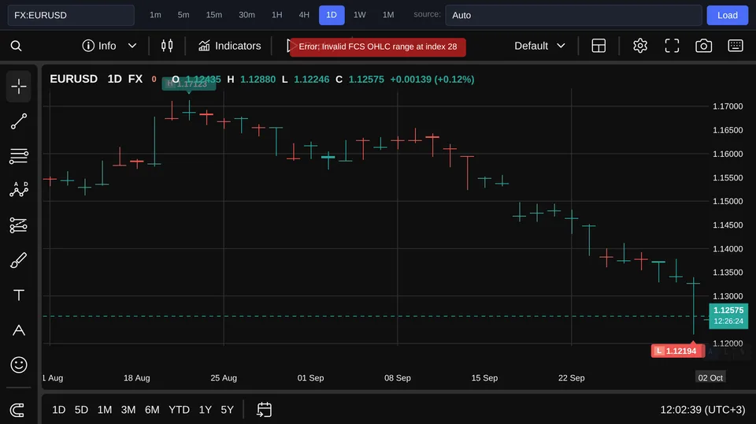Switch to the 15m timeframe

click(214, 15)
